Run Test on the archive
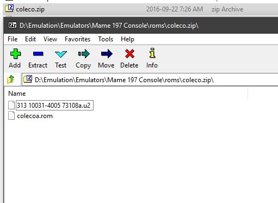Image resolution: width=278 pixels, height=203 pixels. [61, 54]
